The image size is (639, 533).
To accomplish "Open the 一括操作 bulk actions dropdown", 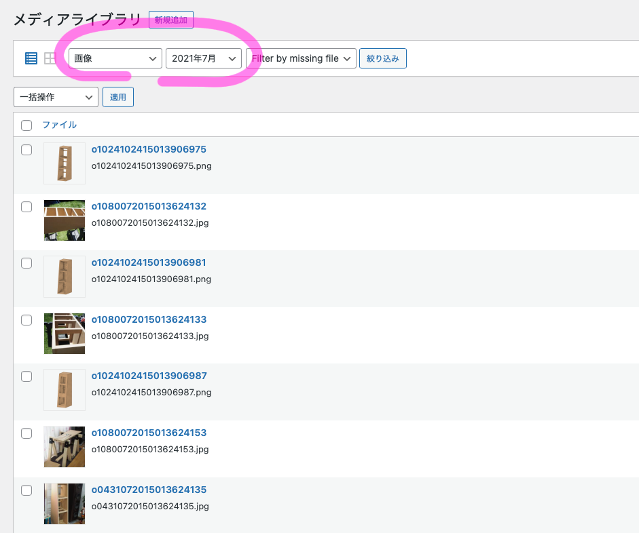I will [56, 97].
